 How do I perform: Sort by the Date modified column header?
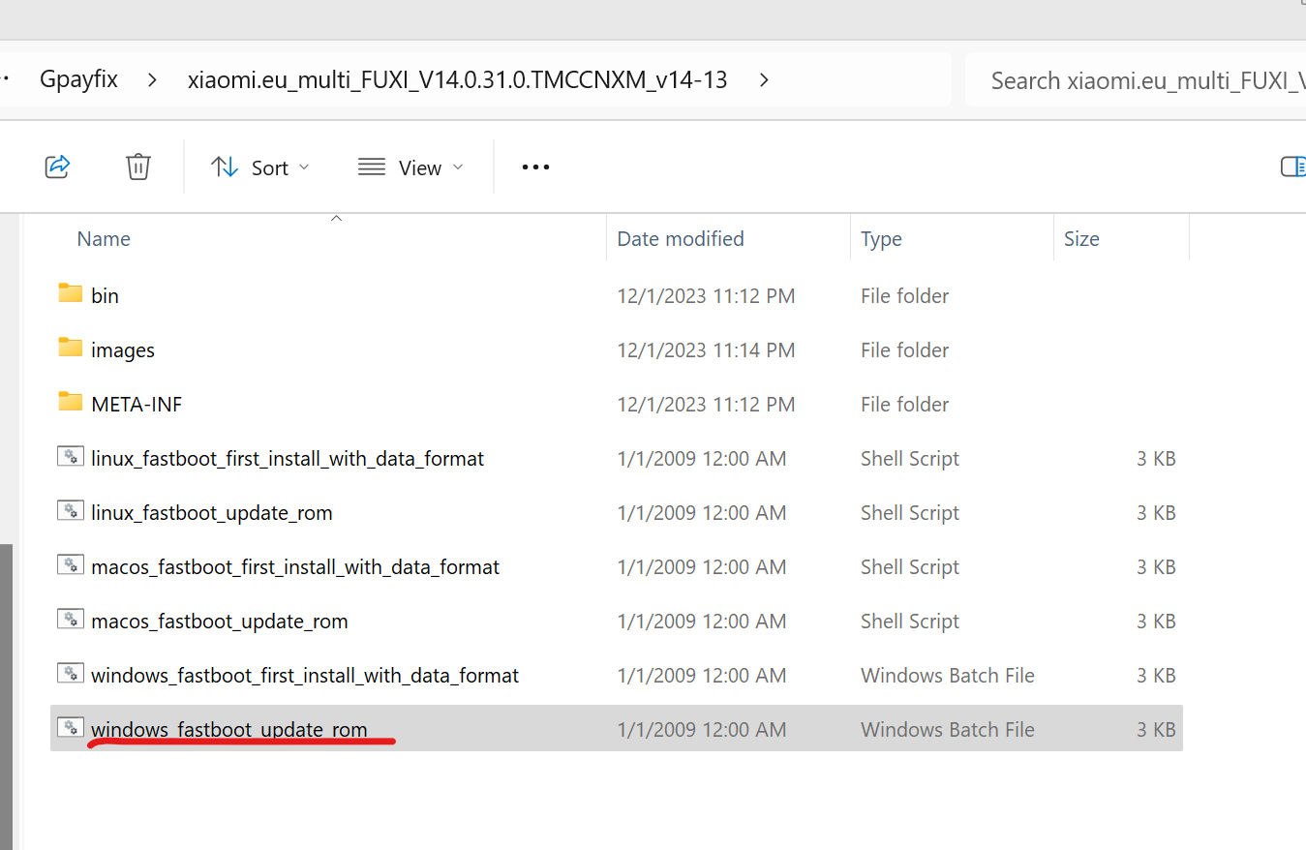tap(681, 239)
